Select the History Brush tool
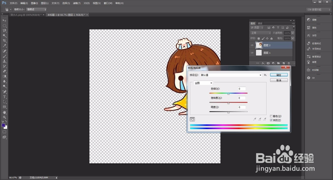 pyautogui.click(x=4, y=66)
